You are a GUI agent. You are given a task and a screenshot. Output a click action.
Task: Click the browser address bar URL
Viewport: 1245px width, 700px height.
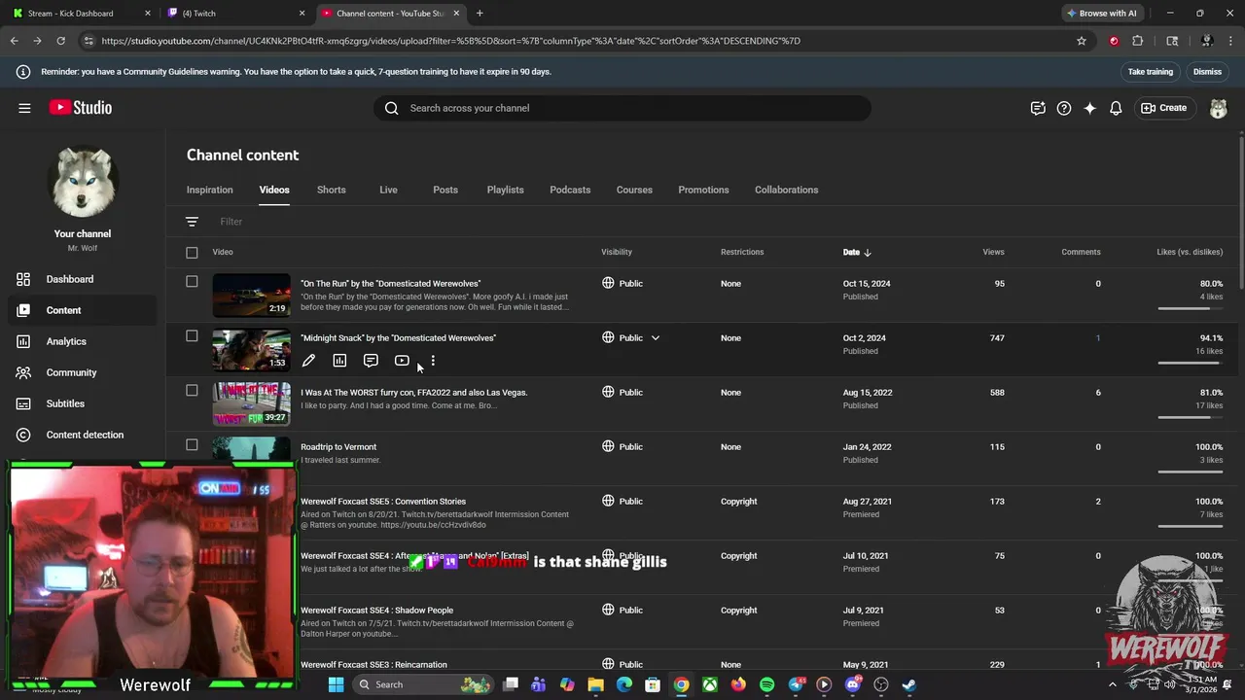[x=450, y=41]
